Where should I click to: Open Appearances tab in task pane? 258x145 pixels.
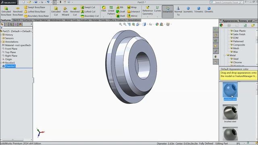click(216, 56)
